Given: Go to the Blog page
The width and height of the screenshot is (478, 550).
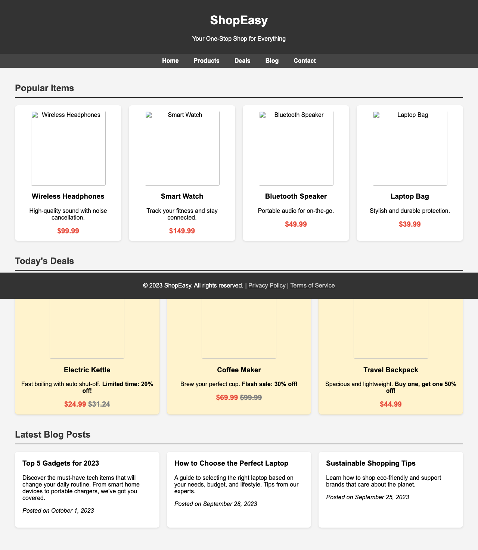Looking at the screenshot, I should tap(272, 60).
